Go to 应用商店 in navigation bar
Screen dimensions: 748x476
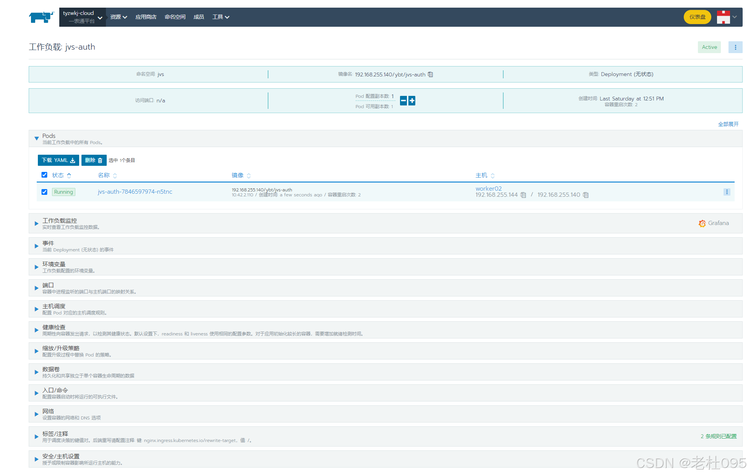pyautogui.click(x=146, y=17)
